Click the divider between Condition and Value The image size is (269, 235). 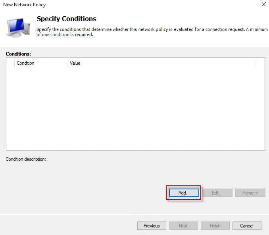[x=67, y=63]
